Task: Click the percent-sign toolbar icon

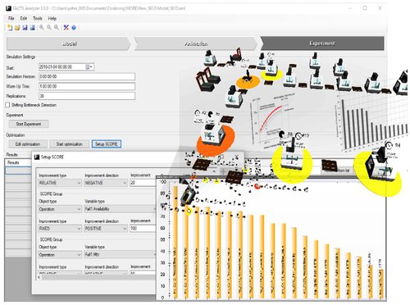Action: [66, 28]
